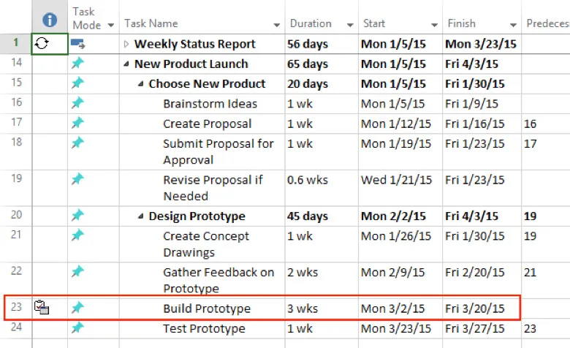
Task: Click the pin icon for Test Prototype row
Action: pos(77,328)
